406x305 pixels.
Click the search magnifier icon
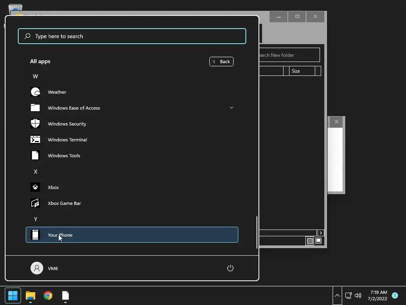point(27,36)
